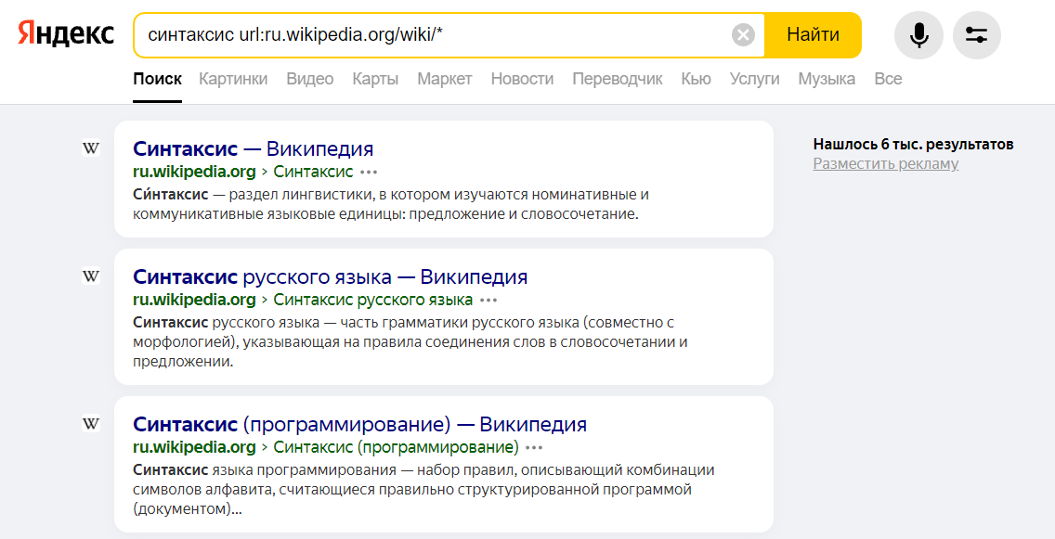The width and height of the screenshot is (1055, 539).
Task: Click the Wikipedia favicon beside 'Синтаксис — Википедия'
Action: (91, 148)
